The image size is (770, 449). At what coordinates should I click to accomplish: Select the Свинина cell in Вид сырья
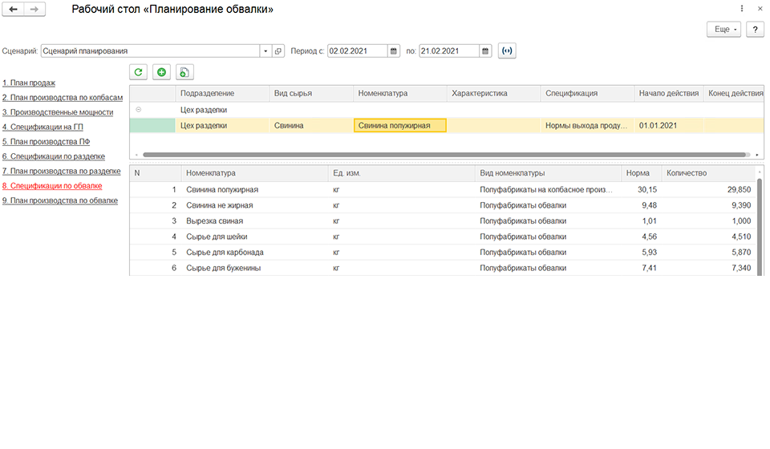(311, 126)
